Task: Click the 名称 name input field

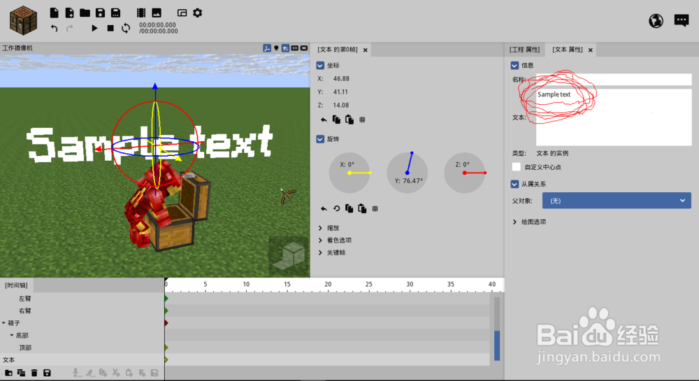Action: [x=614, y=79]
